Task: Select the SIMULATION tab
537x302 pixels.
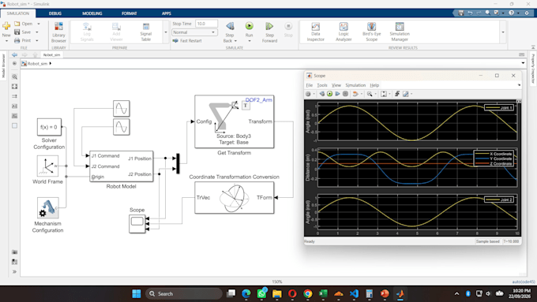Action: 18,13
